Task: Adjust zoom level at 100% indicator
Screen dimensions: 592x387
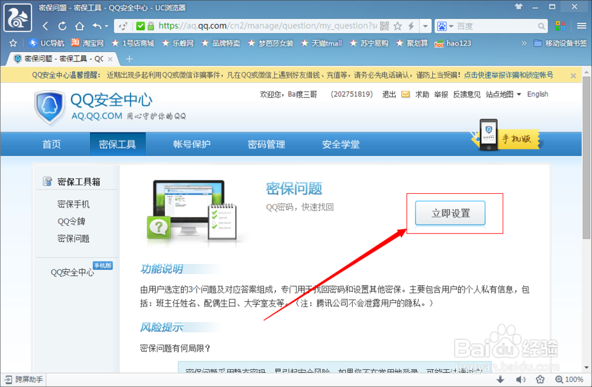Action: (x=570, y=379)
